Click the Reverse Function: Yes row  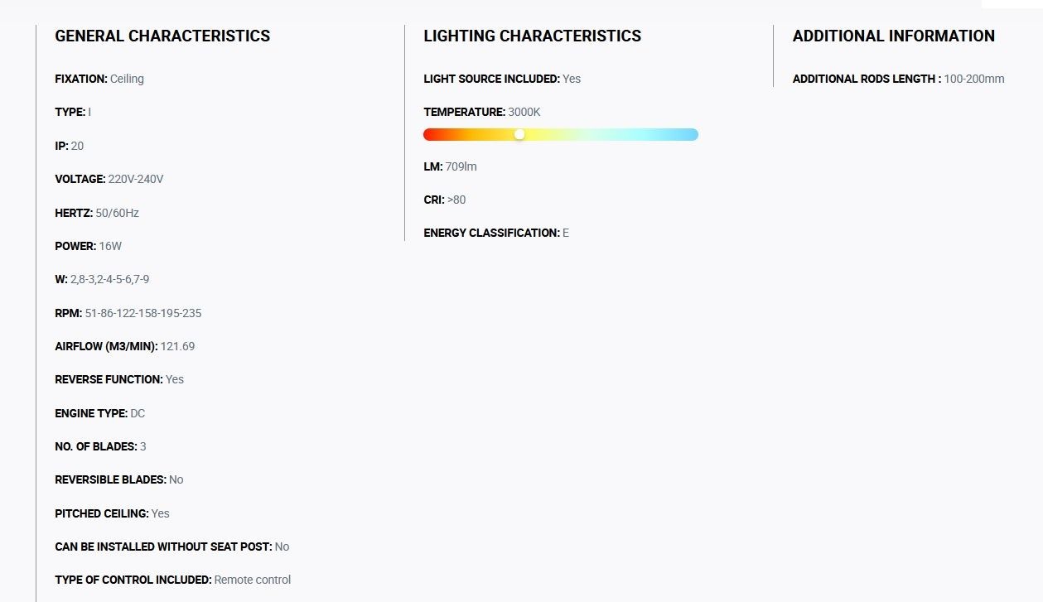(x=119, y=379)
